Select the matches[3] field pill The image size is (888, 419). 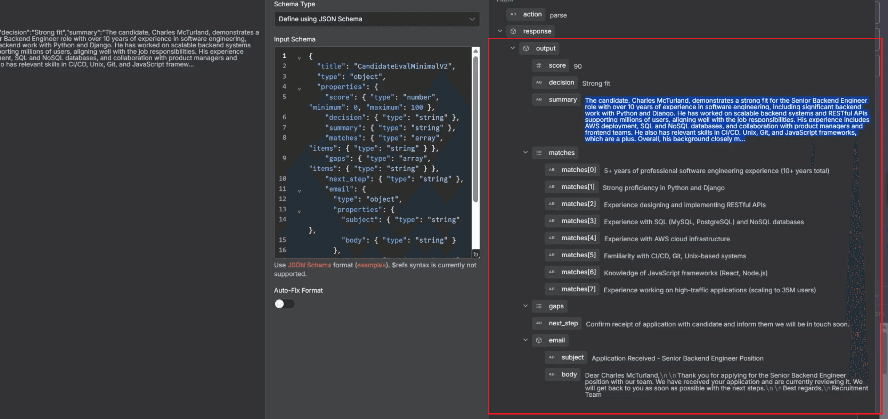tap(572, 221)
